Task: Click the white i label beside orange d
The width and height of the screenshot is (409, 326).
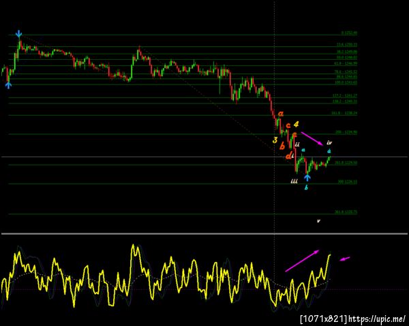Action: tap(292, 156)
